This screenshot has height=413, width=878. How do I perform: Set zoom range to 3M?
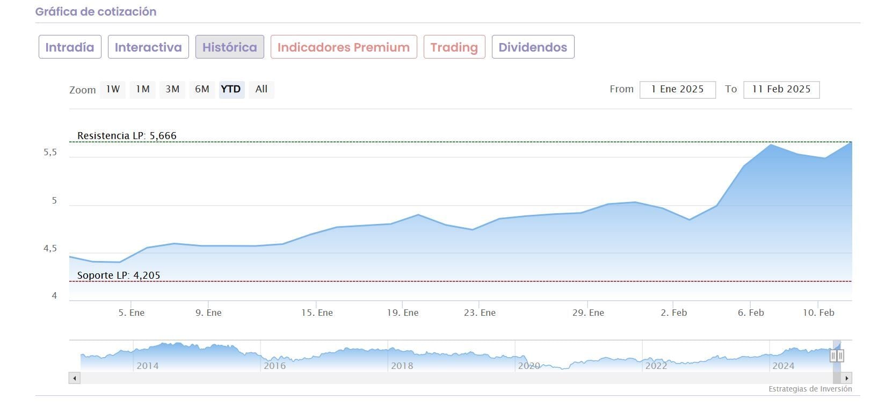tap(172, 89)
